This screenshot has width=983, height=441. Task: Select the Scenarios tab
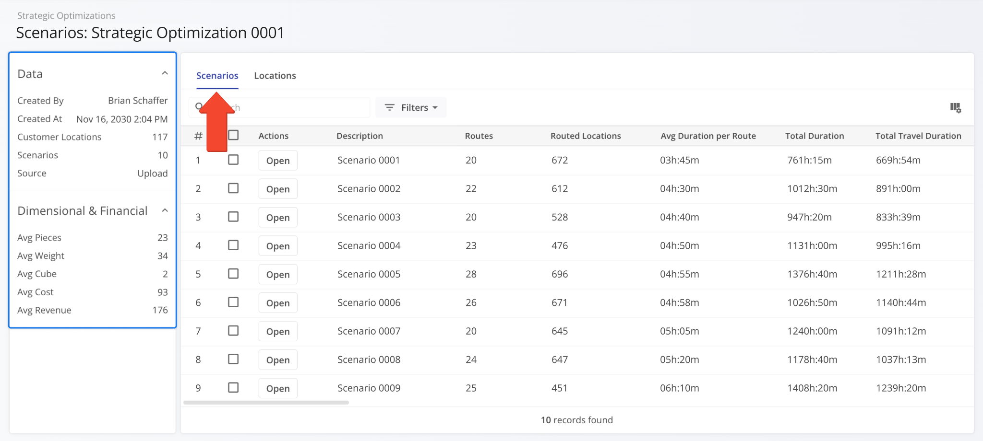pos(217,75)
